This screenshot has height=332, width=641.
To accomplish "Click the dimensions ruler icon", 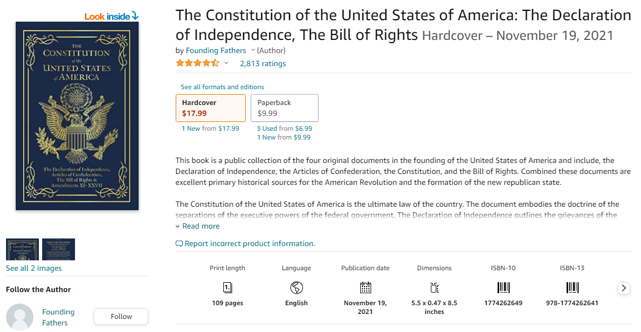I will tap(434, 287).
